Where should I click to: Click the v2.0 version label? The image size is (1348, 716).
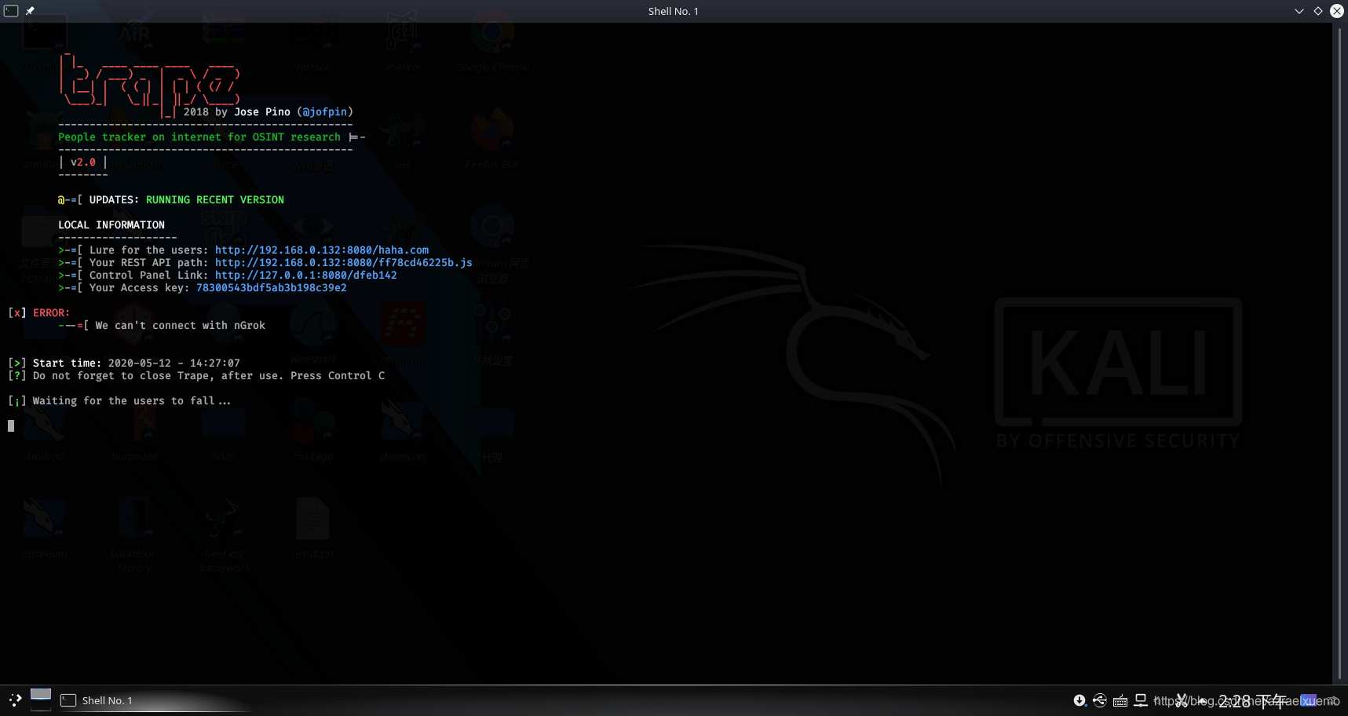(x=83, y=163)
